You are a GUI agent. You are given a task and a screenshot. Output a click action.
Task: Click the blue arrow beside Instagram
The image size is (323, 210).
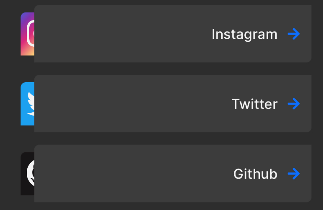[294, 34]
